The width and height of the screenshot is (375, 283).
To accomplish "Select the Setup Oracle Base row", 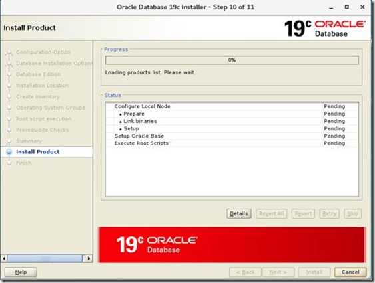I will 232,136.
